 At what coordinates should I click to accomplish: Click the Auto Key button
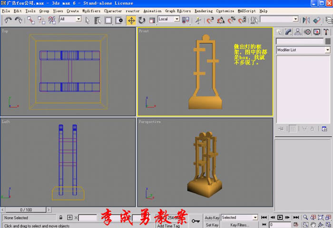point(212,218)
